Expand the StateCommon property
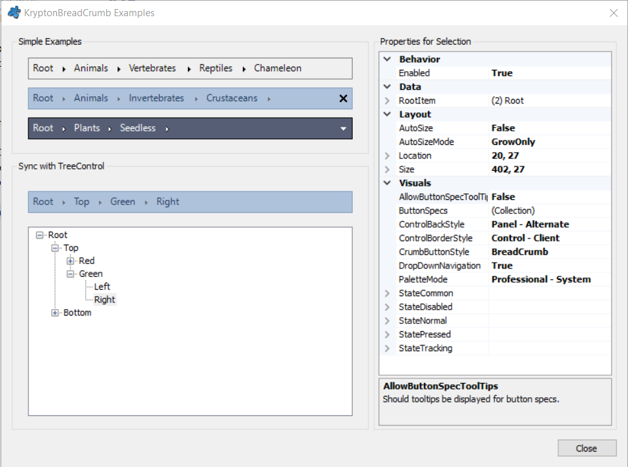Image resolution: width=628 pixels, height=467 pixels. tap(387, 293)
